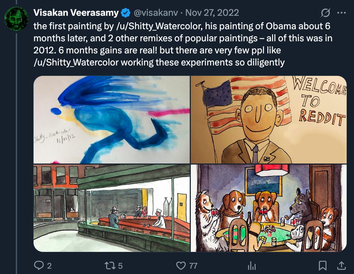Click the reply count number 2
Viewport: 354px width, 274px height.
pos(49,266)
